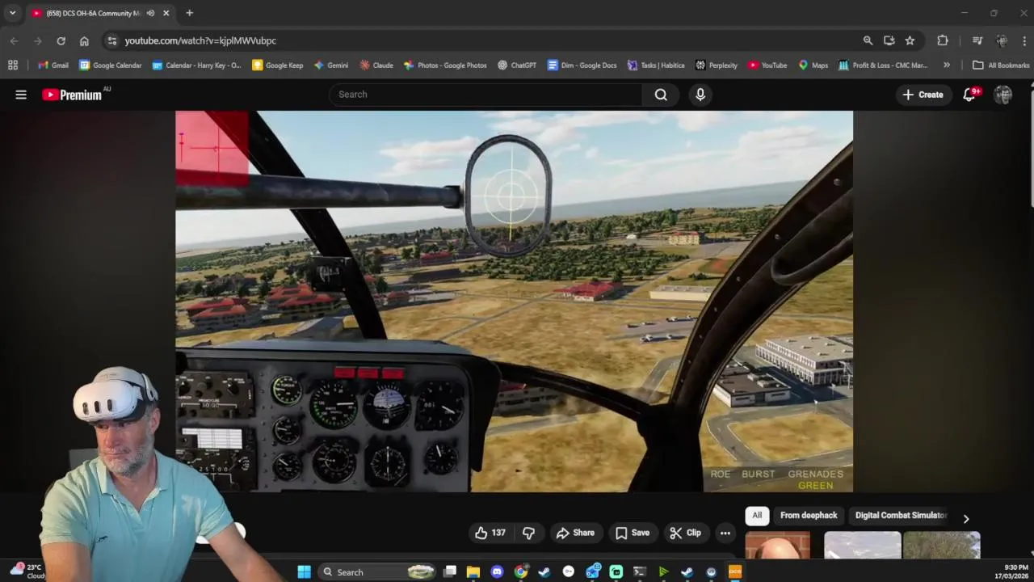
Task: Click the Chrome address bar URL
Action: click(200, 40)
